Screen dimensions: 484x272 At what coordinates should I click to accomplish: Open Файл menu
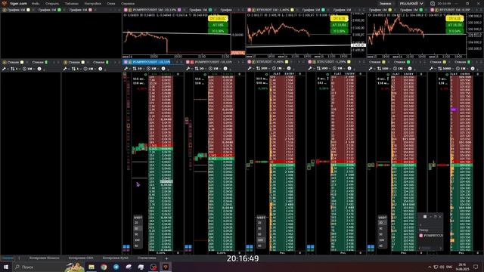pyautogui.click(x=36, y=3)
